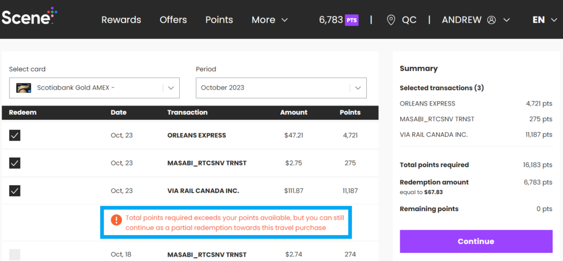Click the QC region link
563x261 pixels.
tap(409, 20)
